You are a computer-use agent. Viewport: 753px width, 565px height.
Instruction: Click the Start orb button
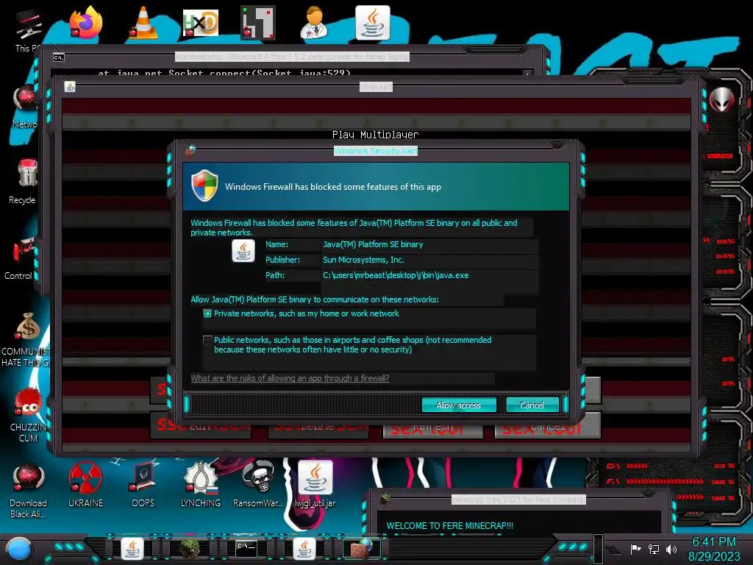19,549
